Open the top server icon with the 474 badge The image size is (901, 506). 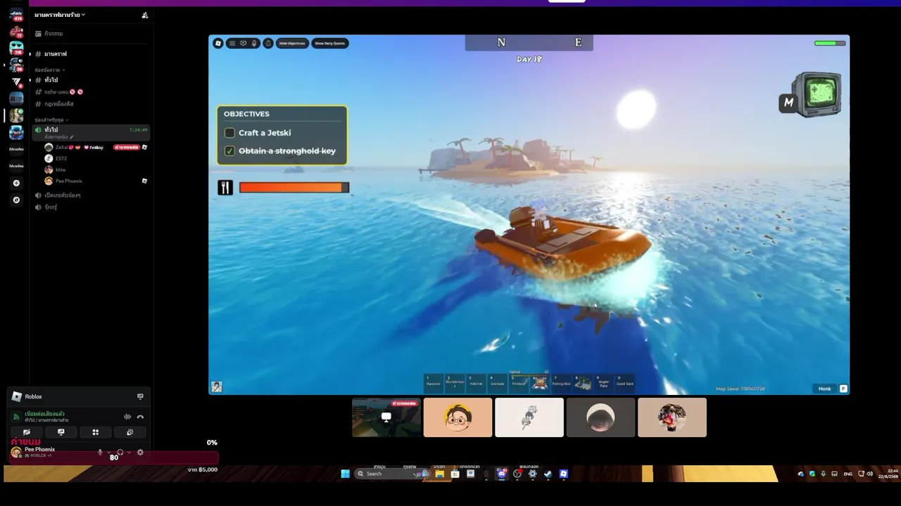coord(16,15)
